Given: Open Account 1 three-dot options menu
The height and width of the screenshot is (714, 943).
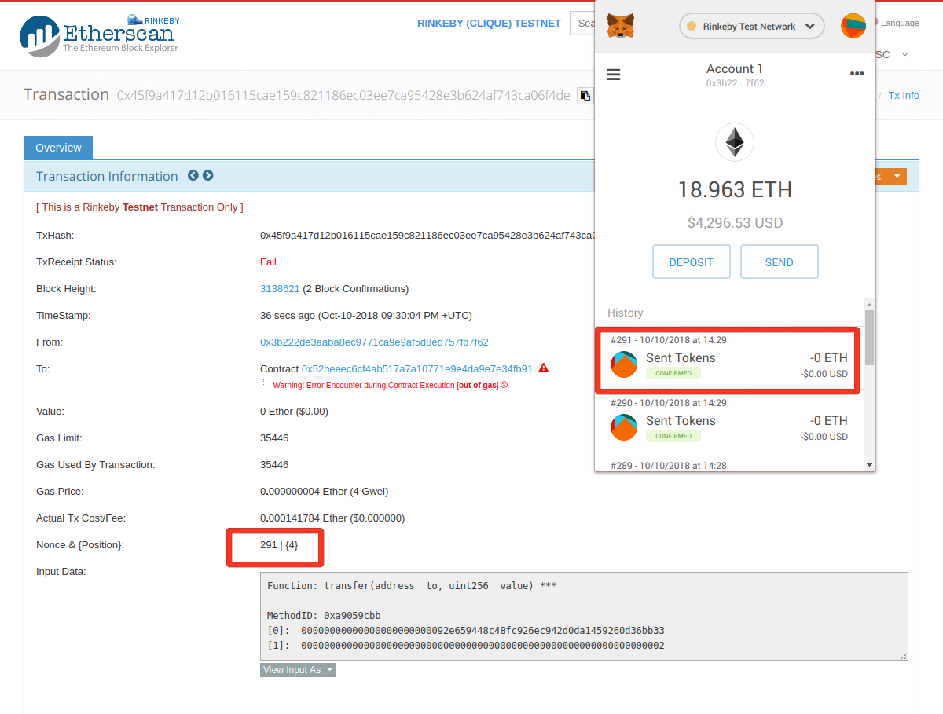Looking at the screenshot, I should [x=857, y=74].
